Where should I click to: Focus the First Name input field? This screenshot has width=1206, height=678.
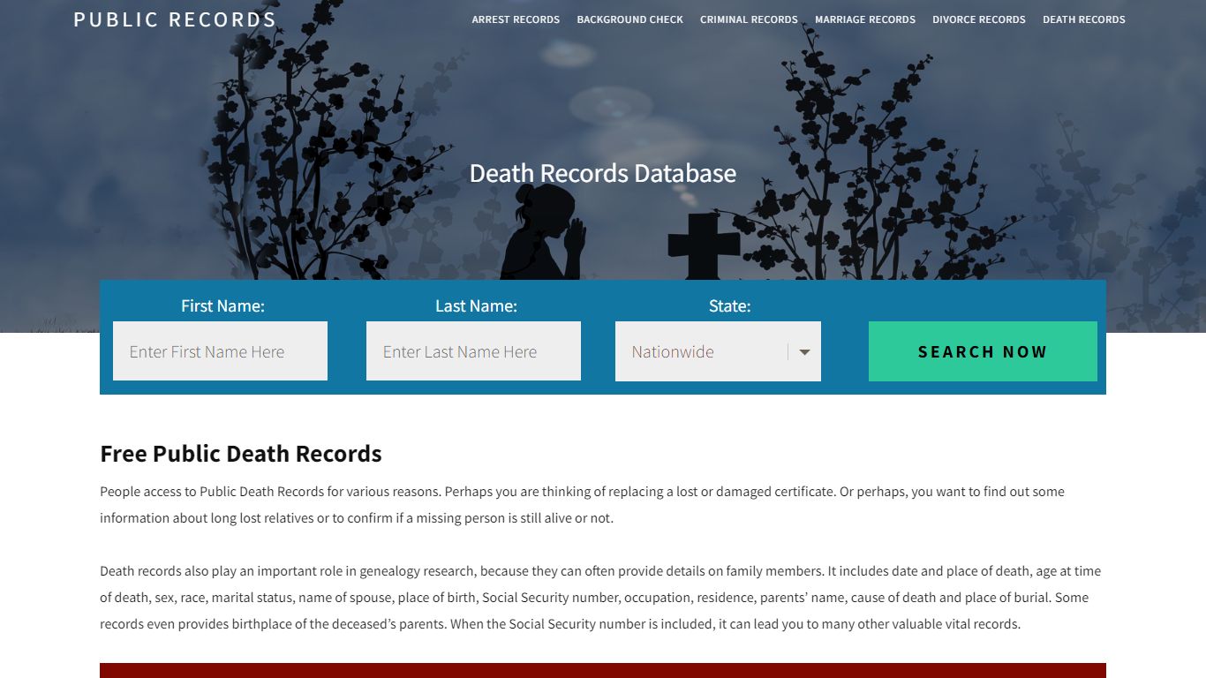(x=220, y=351)
